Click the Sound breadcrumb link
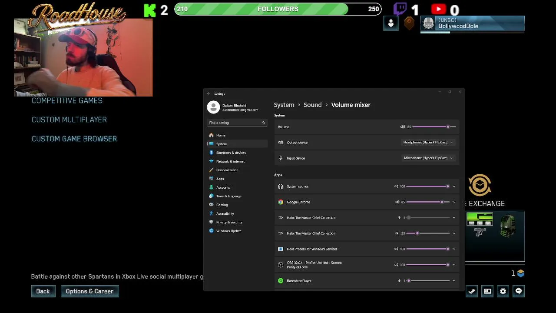556x313 pixels. (x=313, y=105)
